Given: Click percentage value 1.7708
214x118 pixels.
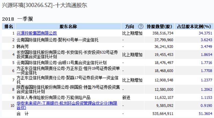Looking at the screenshot, I should coord(206,71).
